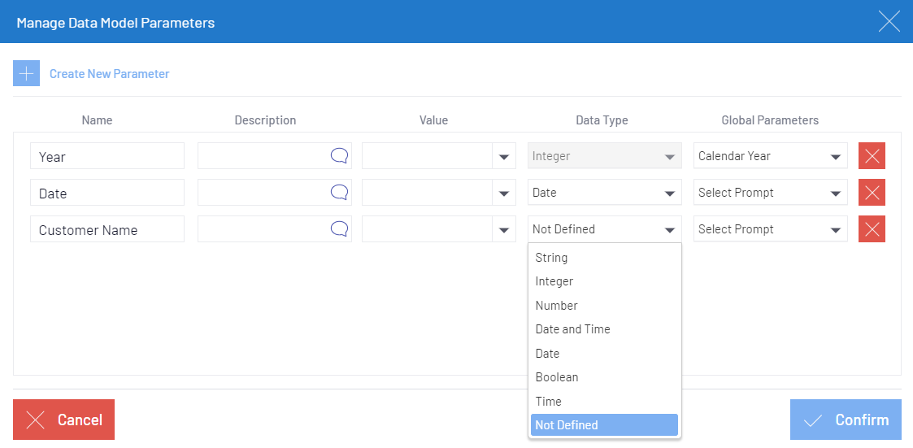Delete the Date parameter row
Screen dimensions: 913x448
[x=872, y=193]
